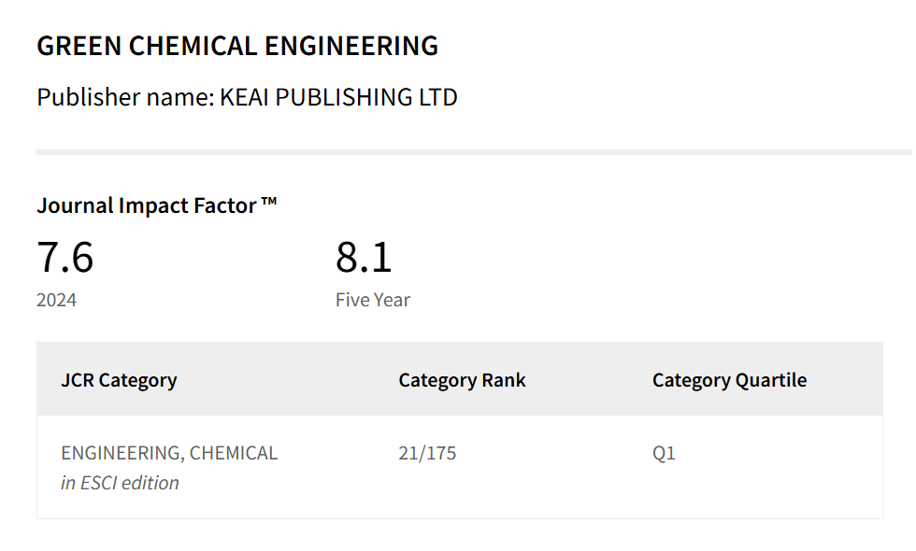916x551 pixels.
Task: Click the GREEN CHEMICAL ENGINEERING journal title
Action: coord(237,46)
